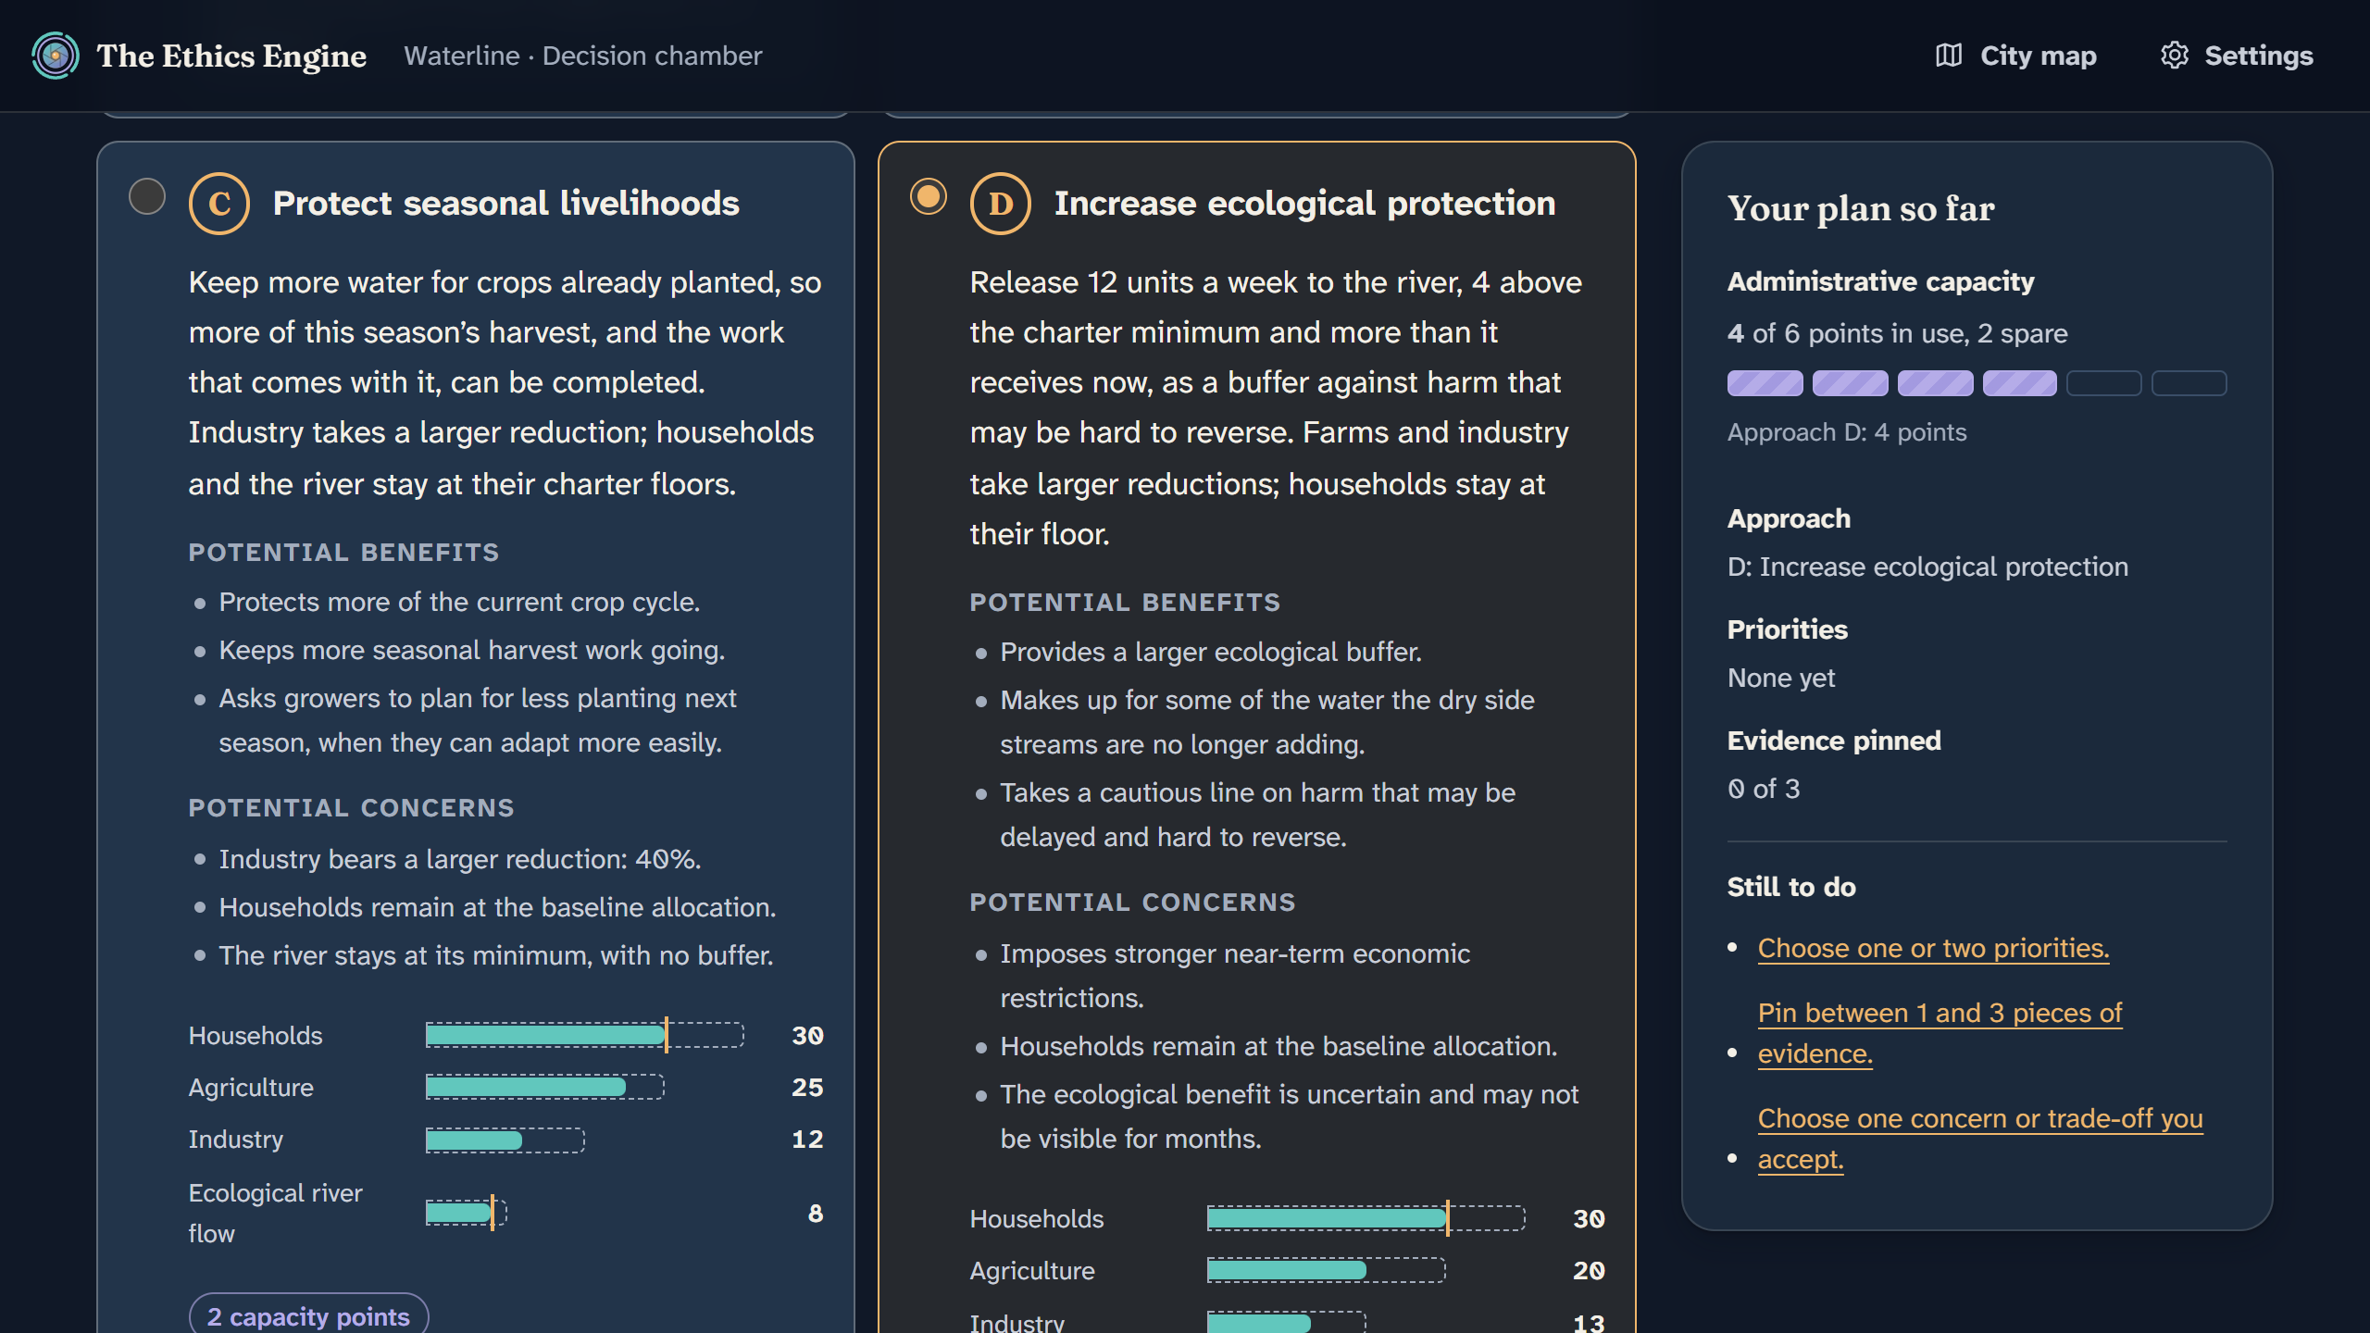Select Protect seasonal livelihoods radio button
Screen dimensions: 2370x1333
coord(147,196)
